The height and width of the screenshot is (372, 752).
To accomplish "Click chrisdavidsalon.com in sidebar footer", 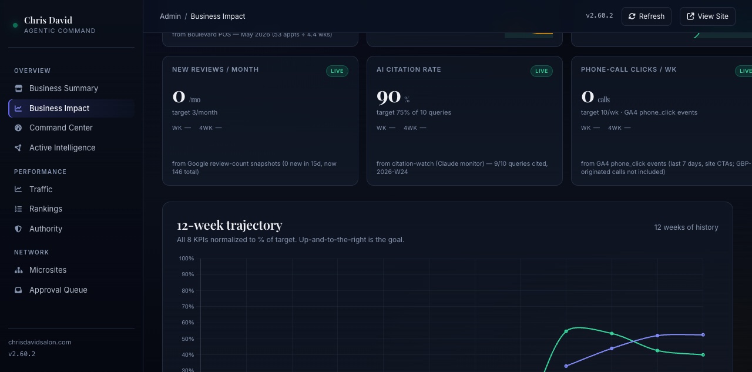I will click(39, 342).
